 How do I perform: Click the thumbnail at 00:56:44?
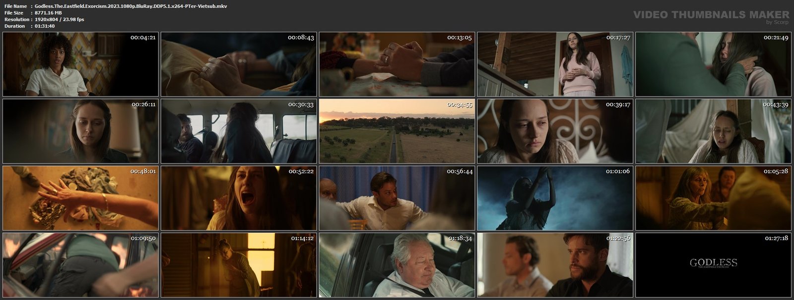pyautogui.click(x=397, y=198)
